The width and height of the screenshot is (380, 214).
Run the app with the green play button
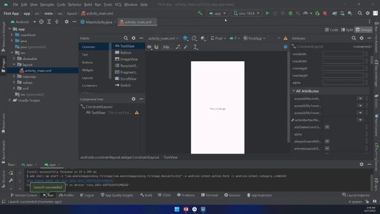pyautogui.click(x=267, y=13)
